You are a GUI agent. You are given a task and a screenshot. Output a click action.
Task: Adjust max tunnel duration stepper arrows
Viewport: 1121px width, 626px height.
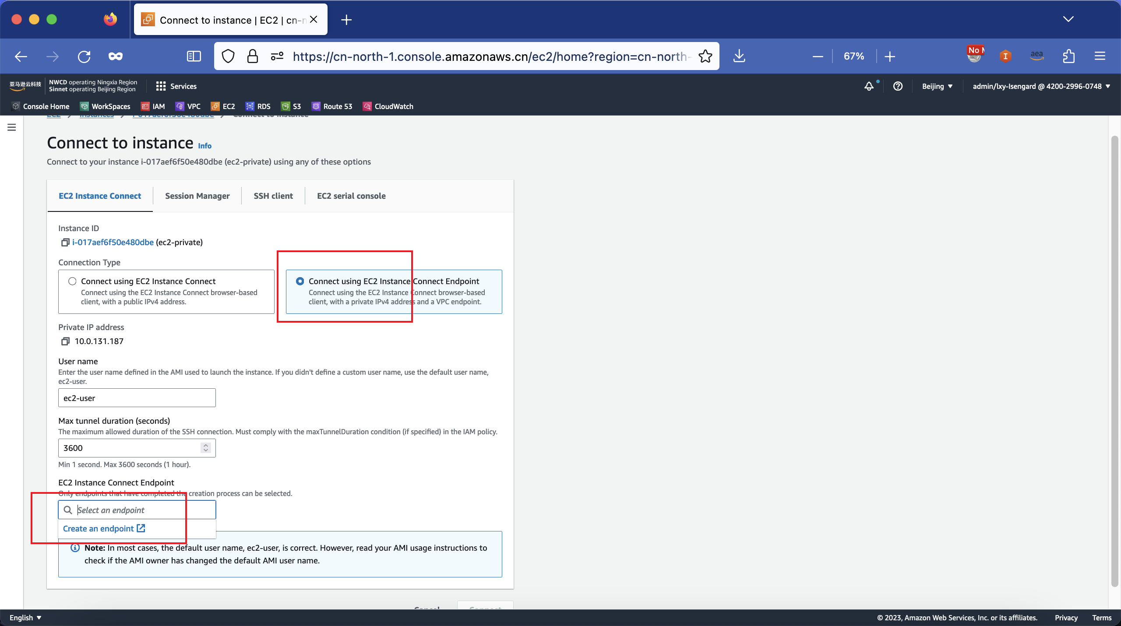pyautogui.click(x=206, y=448)
